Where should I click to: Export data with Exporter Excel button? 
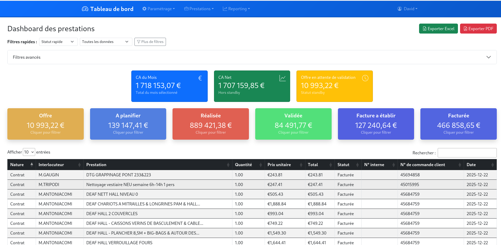pos(438,29)
